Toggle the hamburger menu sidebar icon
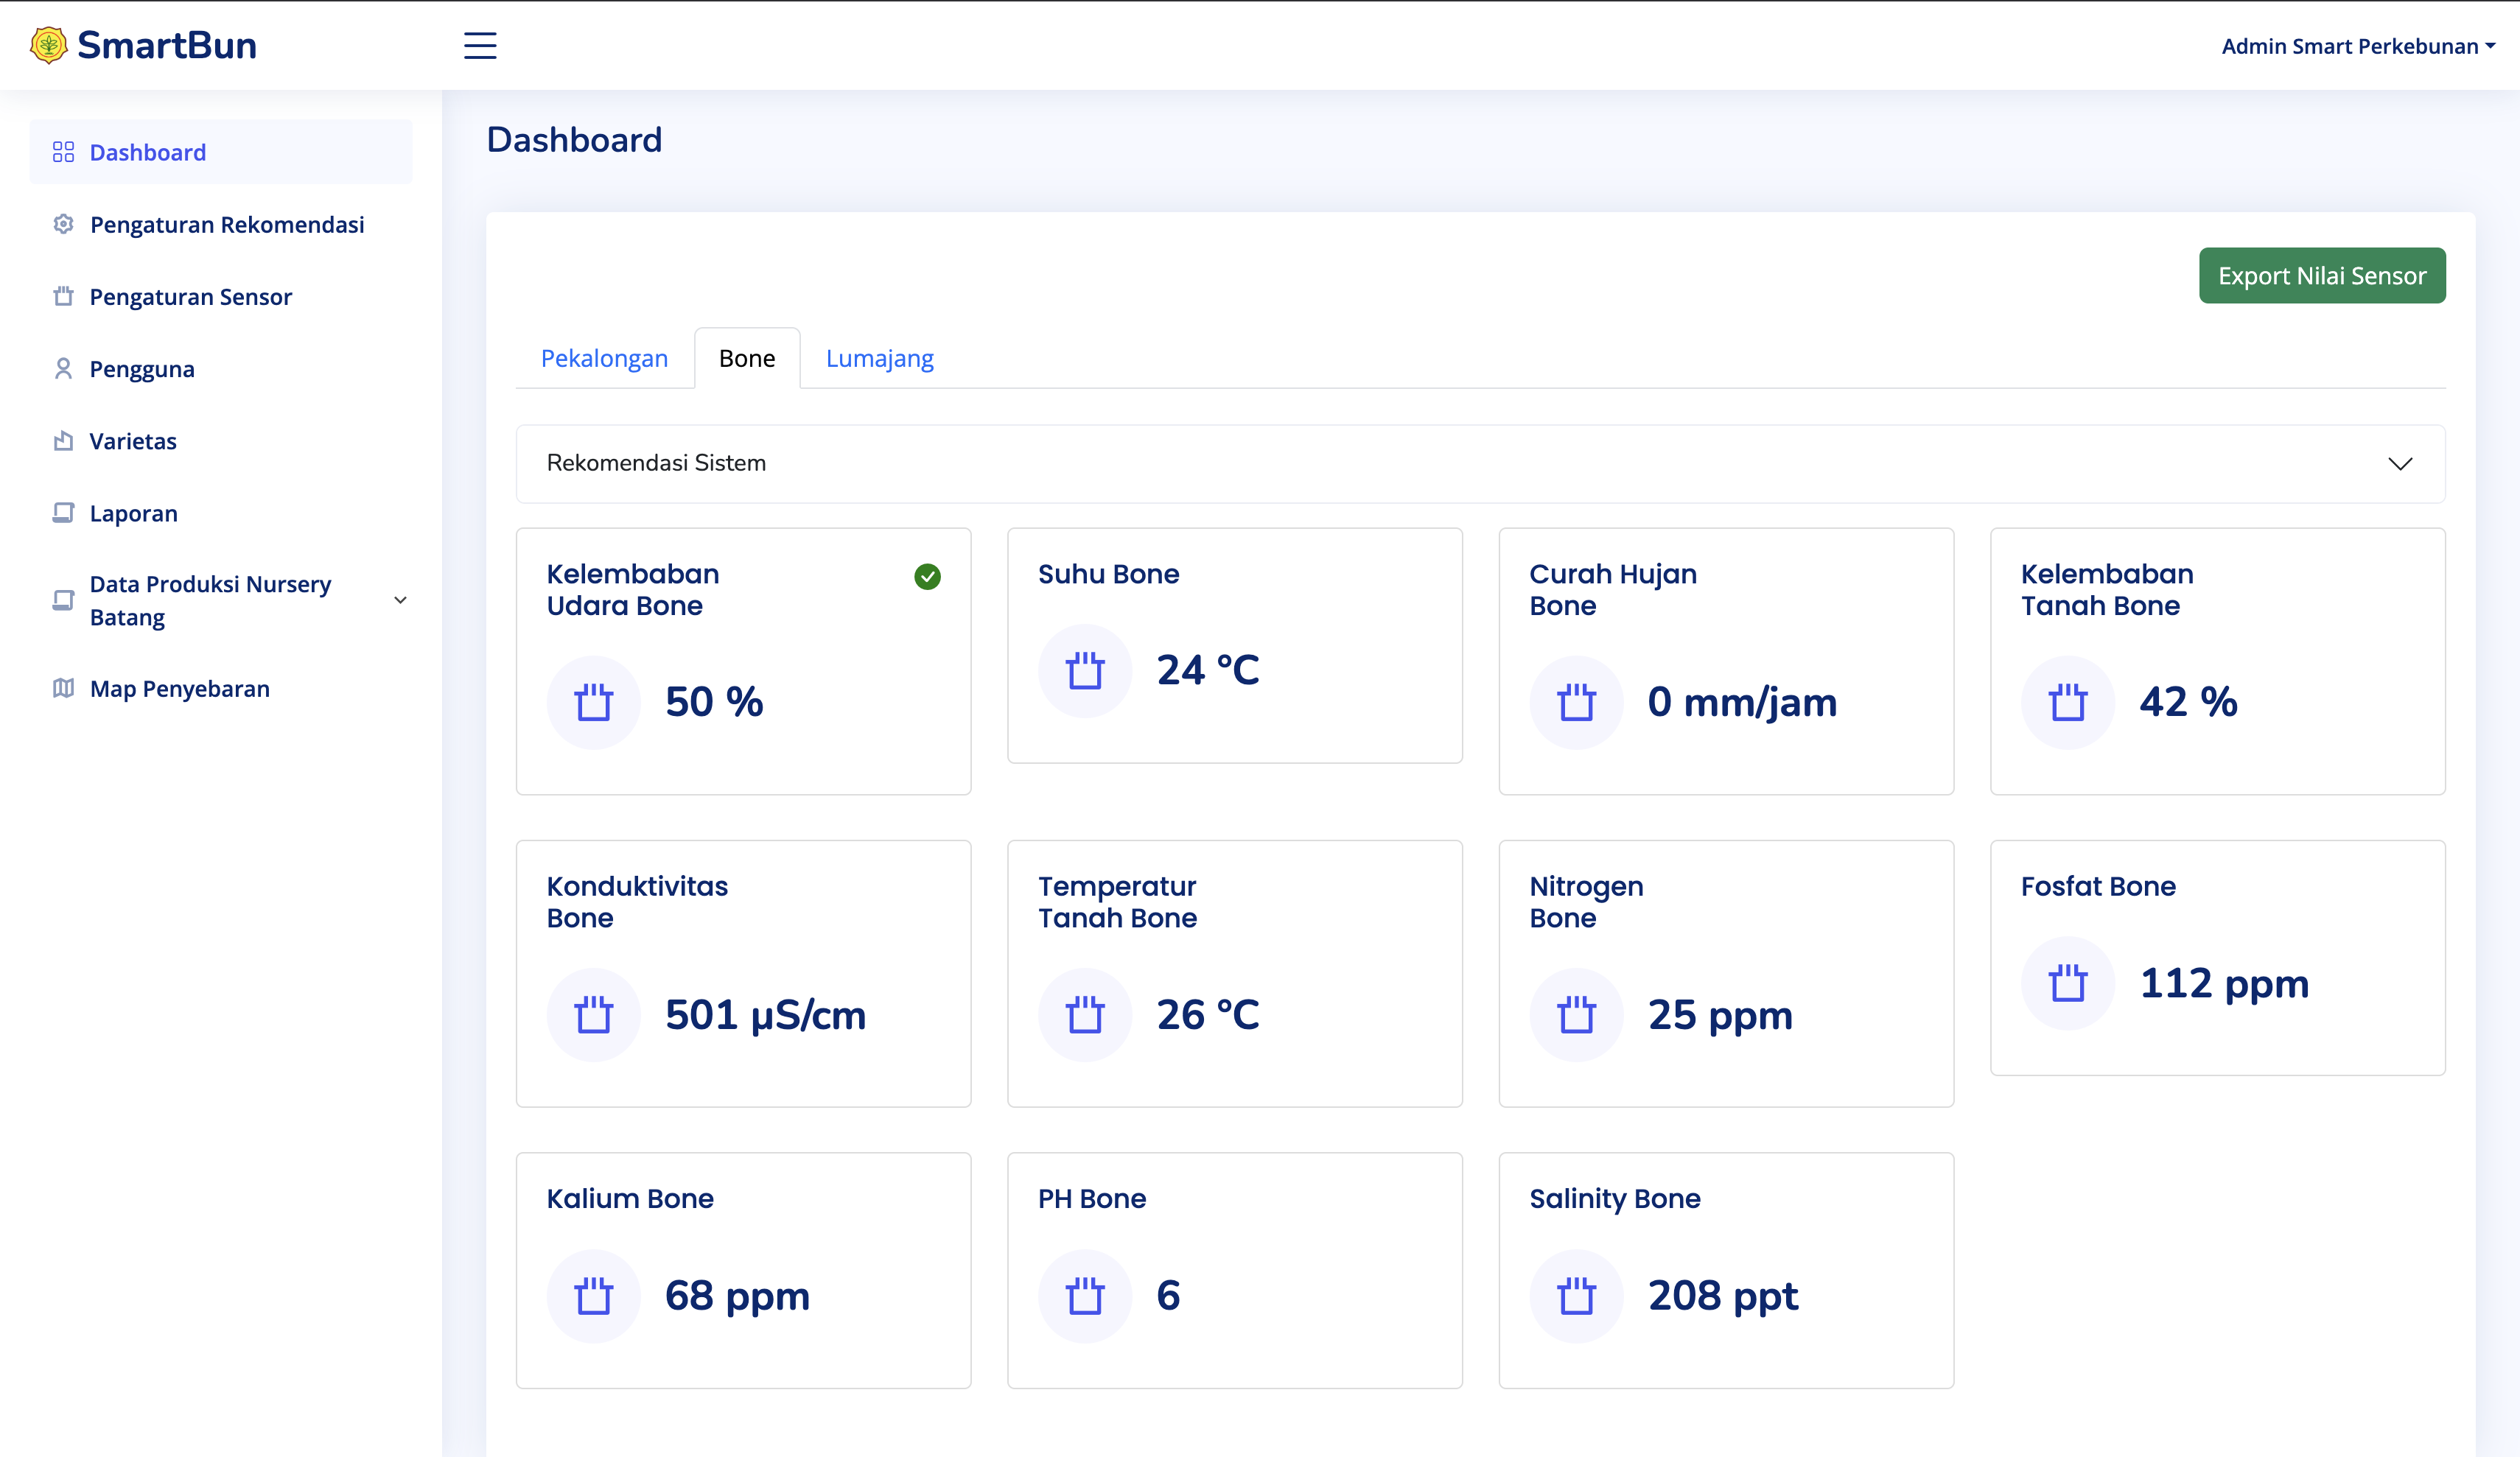This screenshot has height=1457, width=2520. pyautogui.click(x=480, y=45)
